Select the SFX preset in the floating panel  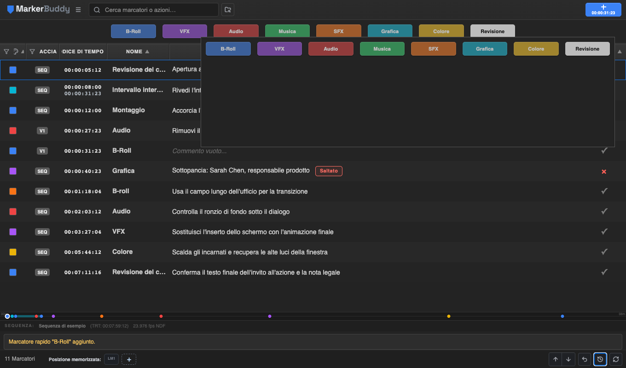[x=434, y=49]
